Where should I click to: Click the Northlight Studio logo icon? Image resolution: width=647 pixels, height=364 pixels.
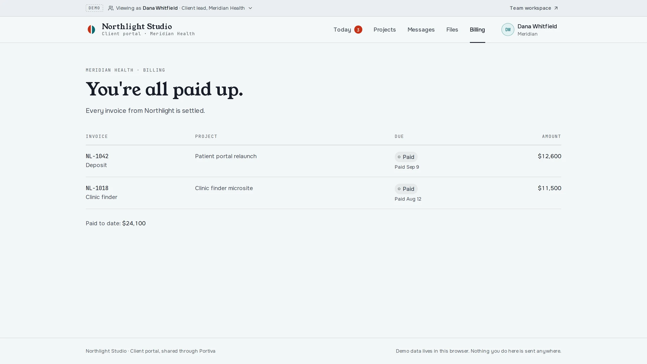click(x=91, y=30)
